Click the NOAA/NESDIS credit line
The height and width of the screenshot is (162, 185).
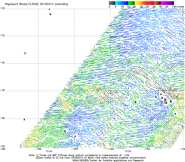pyautogui.click(x=108, y=161)
